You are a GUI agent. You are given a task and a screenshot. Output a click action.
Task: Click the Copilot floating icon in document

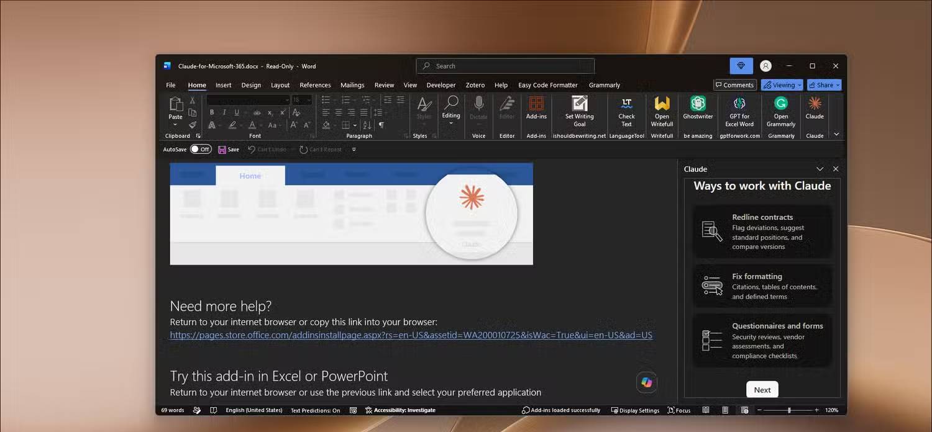tap(647, 382)
